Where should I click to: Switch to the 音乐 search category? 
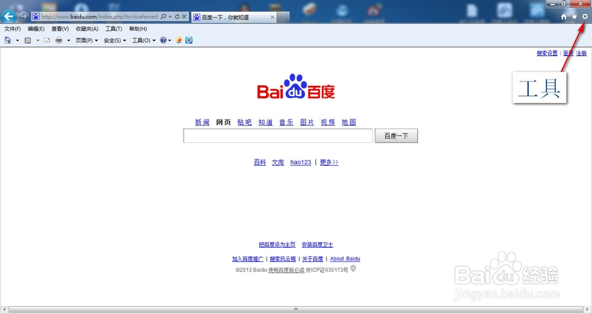(x=286, y=122)
